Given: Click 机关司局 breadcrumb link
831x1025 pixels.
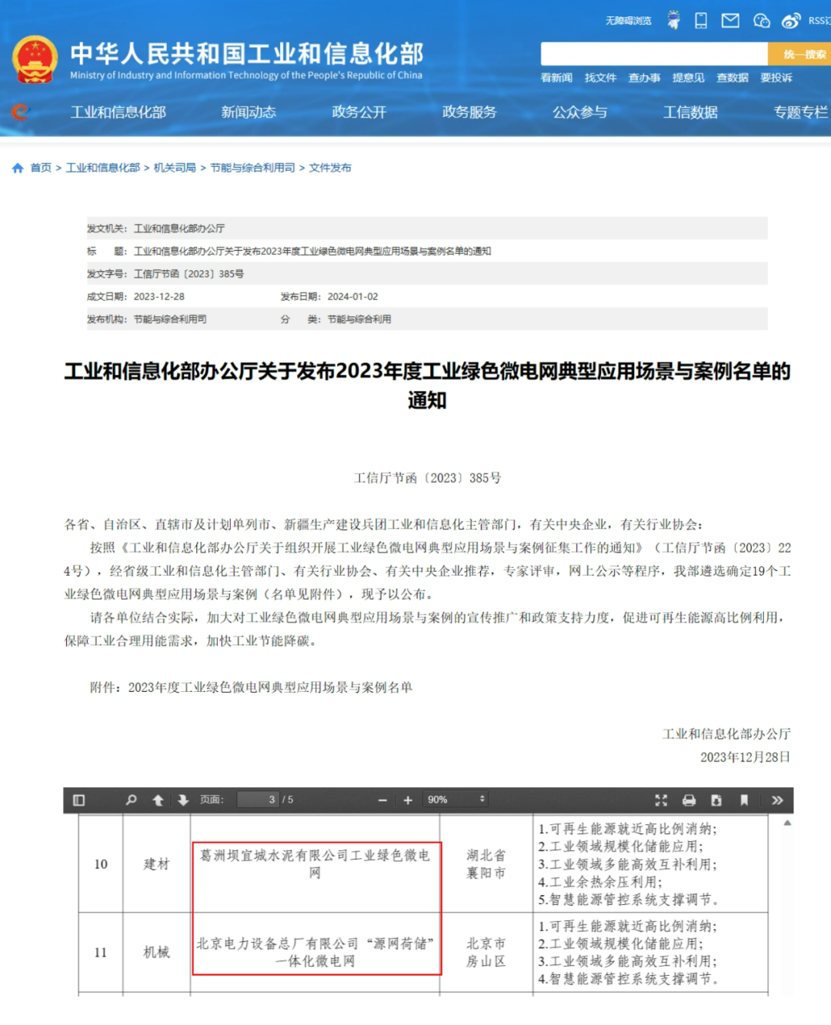Looking at the screenshot, I should pos(175,168).
